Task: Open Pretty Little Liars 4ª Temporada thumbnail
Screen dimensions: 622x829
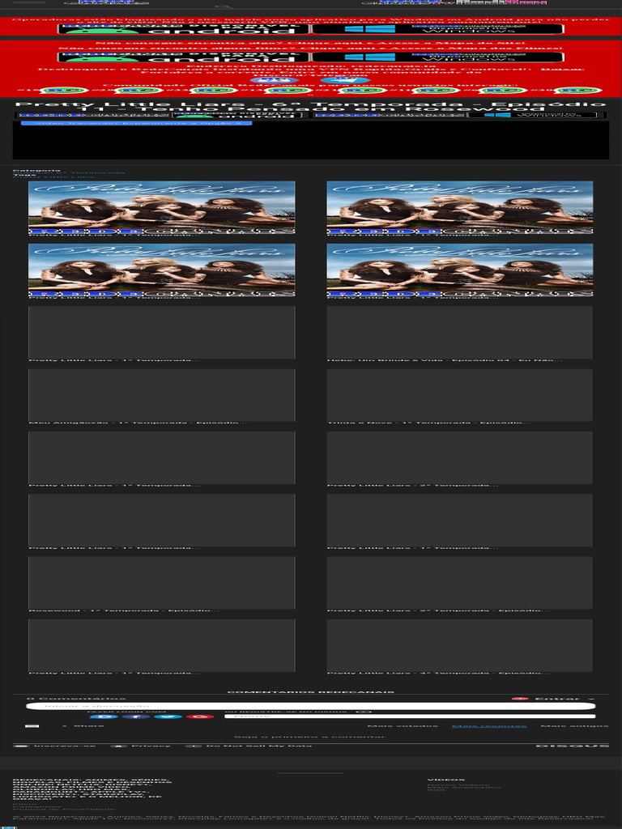Action: 460,645
